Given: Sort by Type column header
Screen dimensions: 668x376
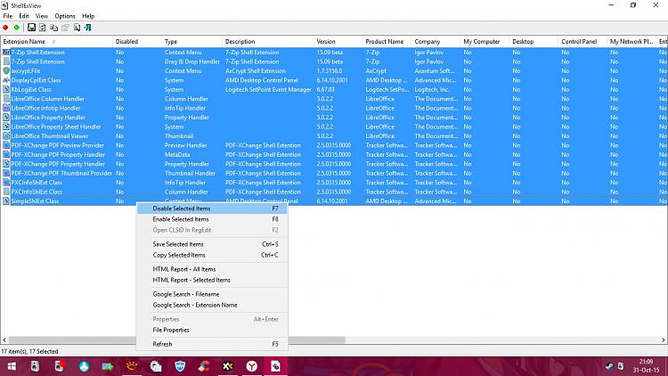Looking at the screenshot, I should [191, 41].
